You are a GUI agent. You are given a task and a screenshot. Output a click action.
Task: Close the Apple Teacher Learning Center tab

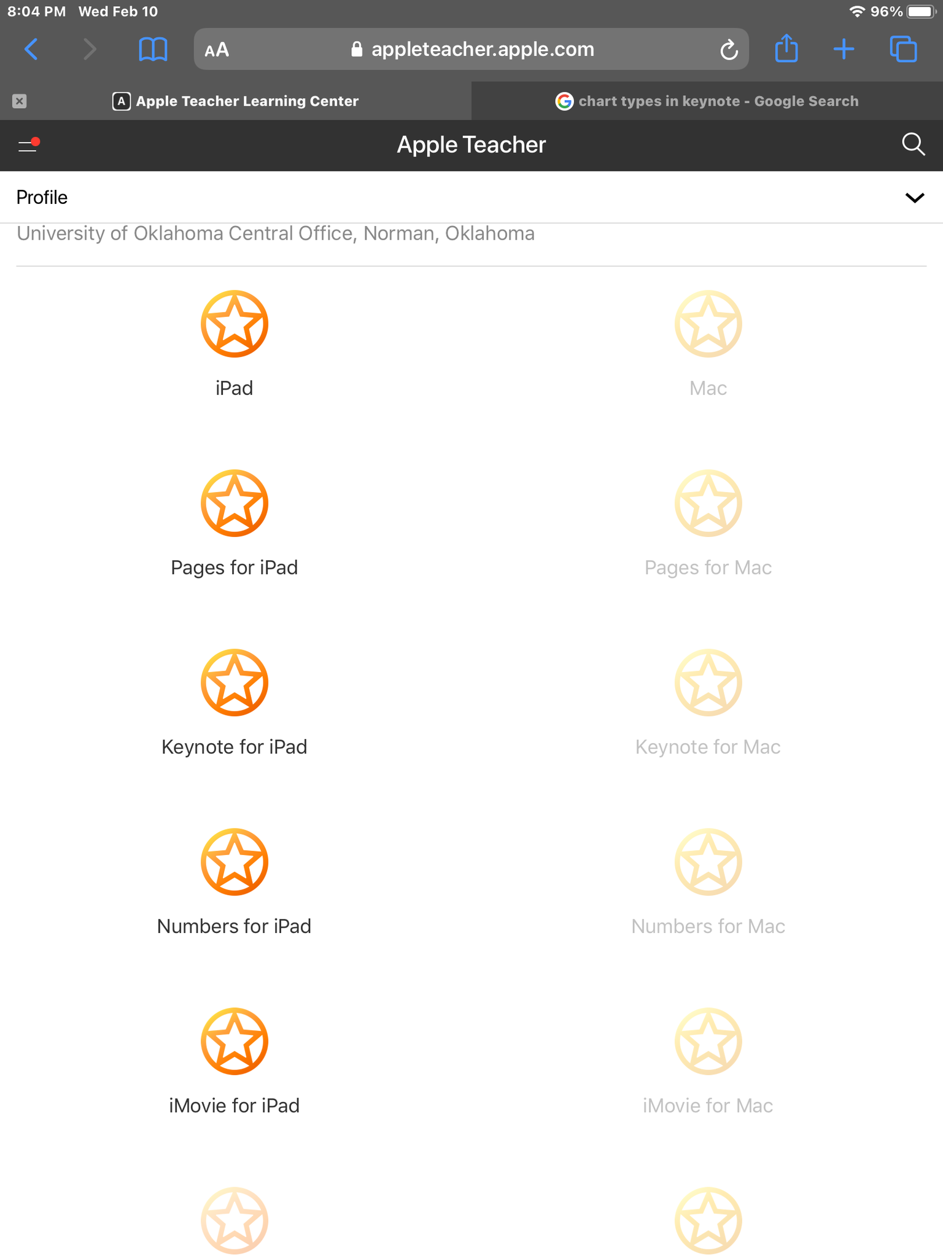pyautogui.click(x=20, y=101)
